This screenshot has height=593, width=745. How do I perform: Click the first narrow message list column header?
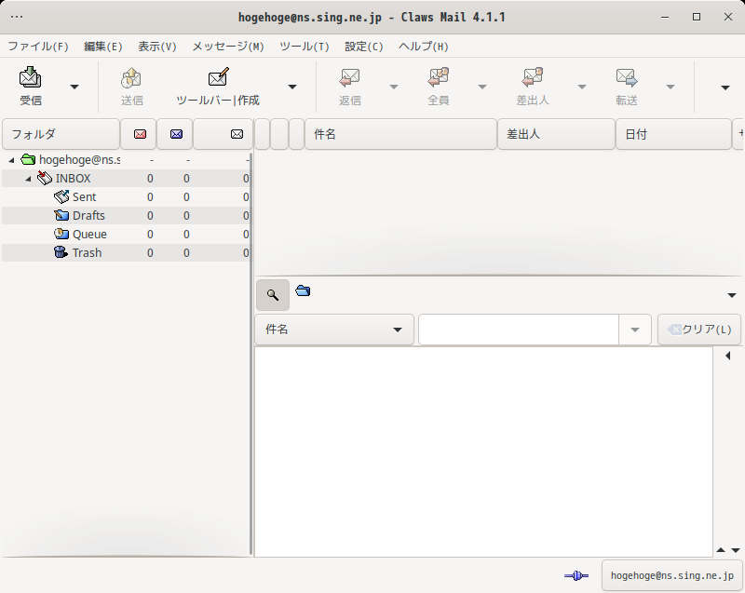pos(263,134)
